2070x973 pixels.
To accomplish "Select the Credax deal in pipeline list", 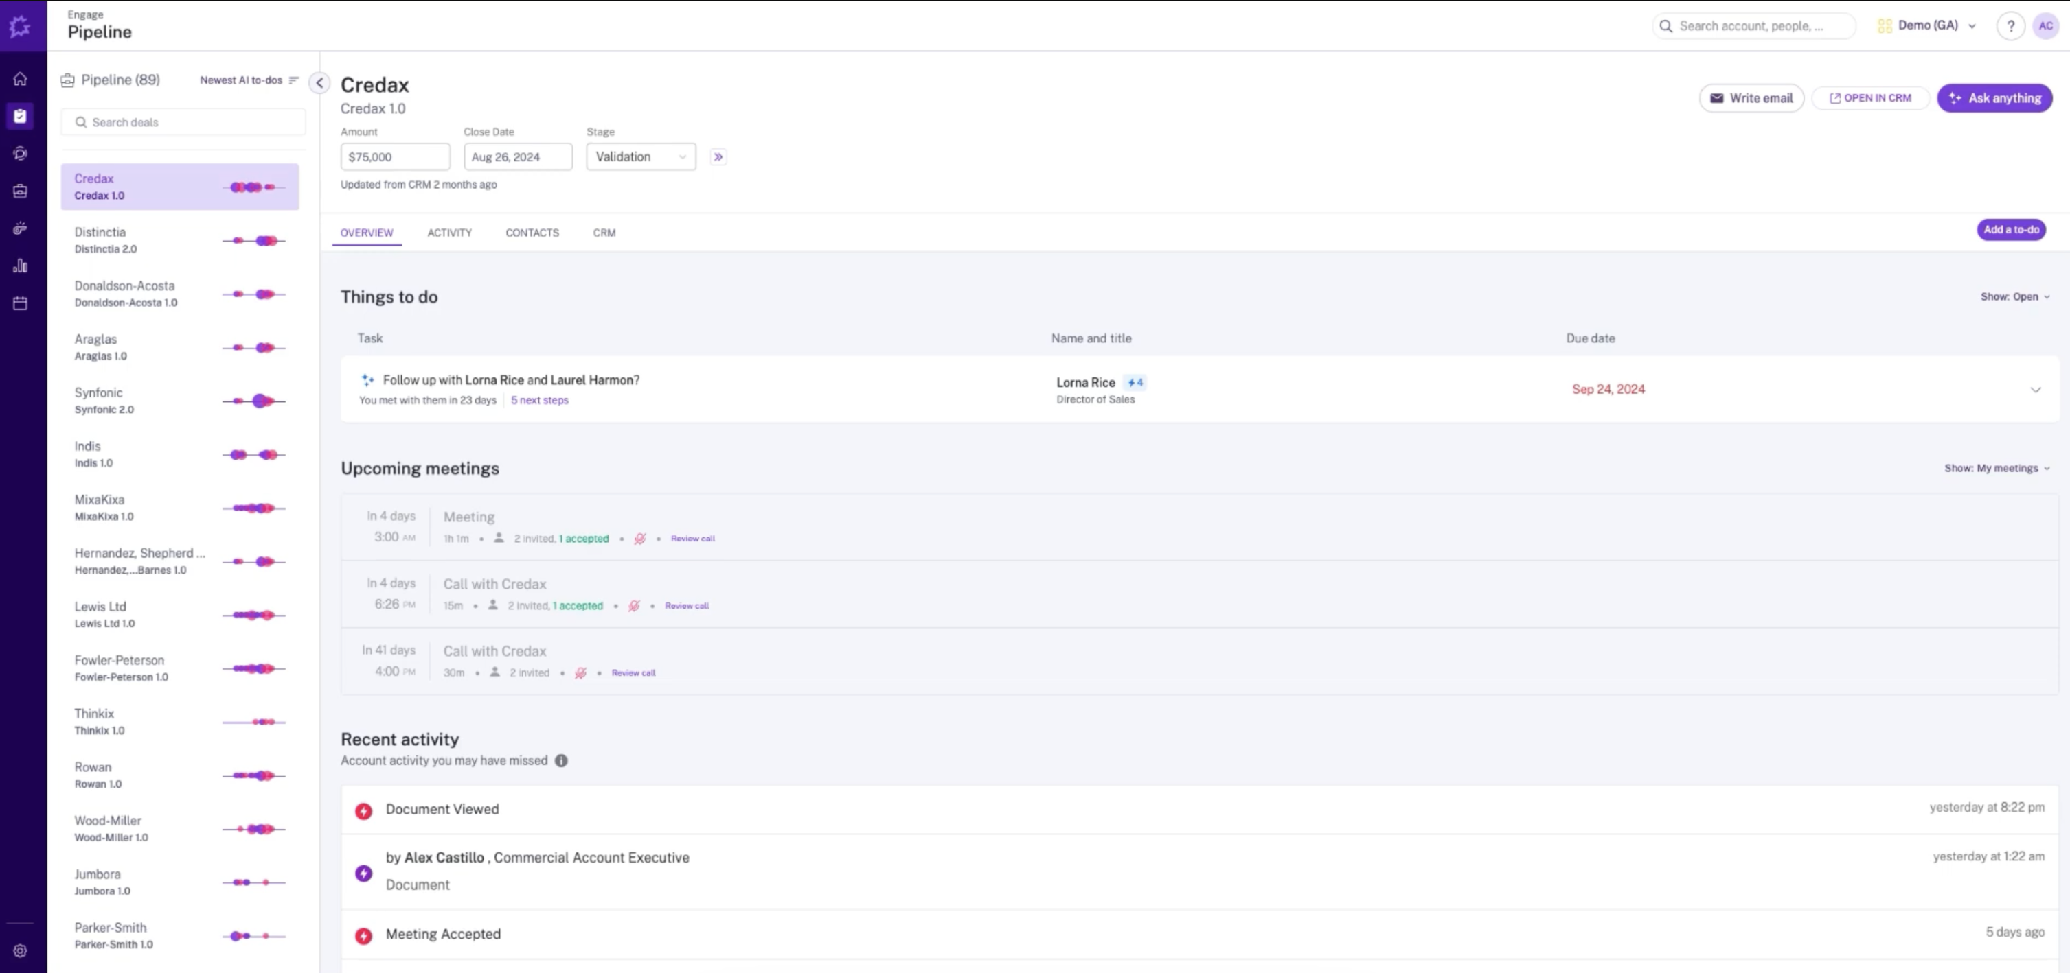I will 180,187.
